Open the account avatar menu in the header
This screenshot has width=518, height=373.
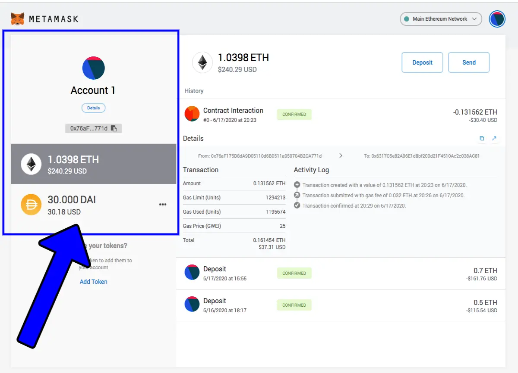pyautogui.click(x=497, y=19)
